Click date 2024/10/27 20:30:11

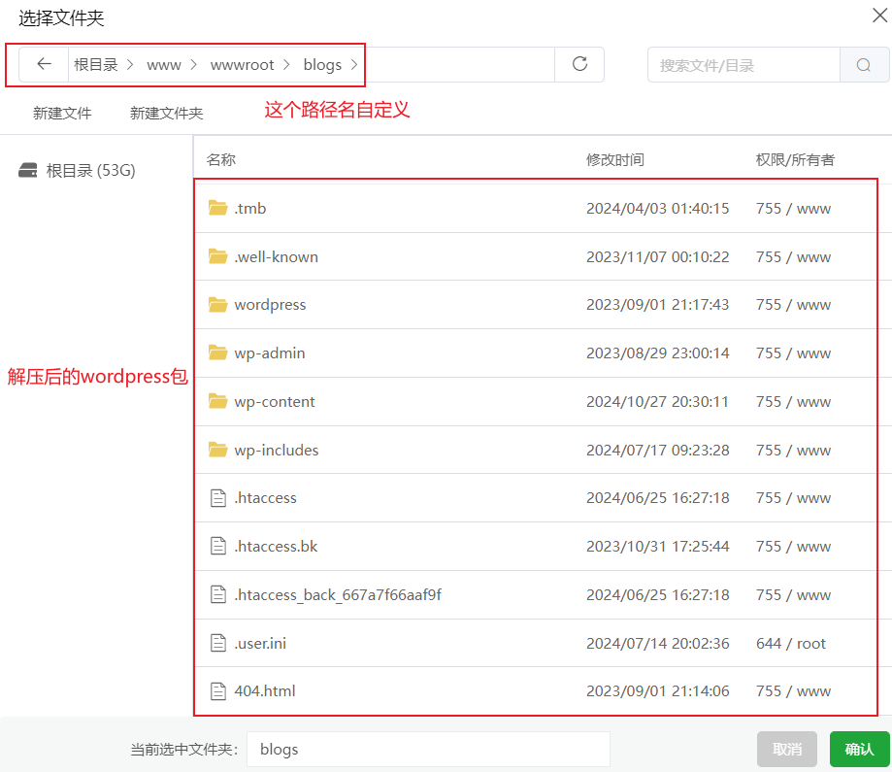tap(658, 401)
